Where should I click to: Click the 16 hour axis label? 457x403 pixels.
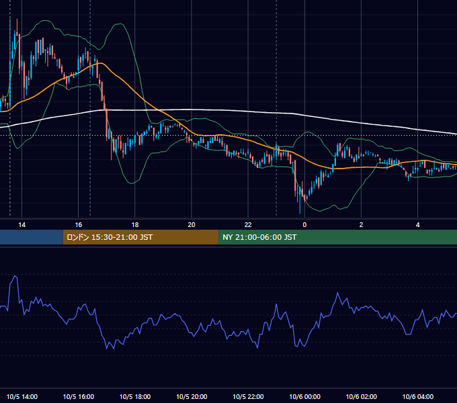(79, 225)
